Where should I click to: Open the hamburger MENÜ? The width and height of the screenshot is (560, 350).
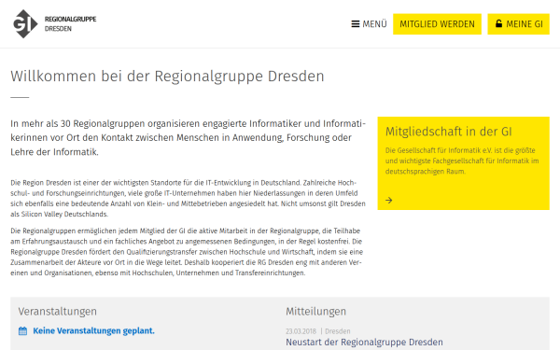369,24
